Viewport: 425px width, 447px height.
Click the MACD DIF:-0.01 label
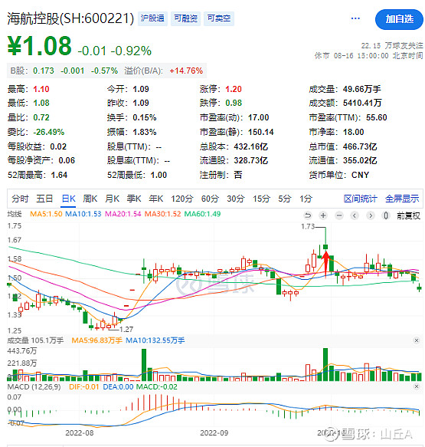coord(84,387)
